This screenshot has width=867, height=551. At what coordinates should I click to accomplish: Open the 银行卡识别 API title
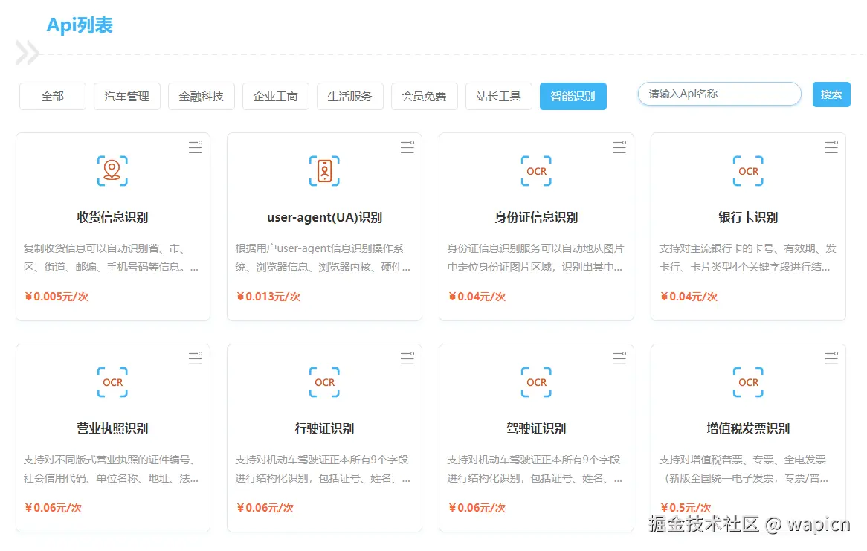(748, 217)
